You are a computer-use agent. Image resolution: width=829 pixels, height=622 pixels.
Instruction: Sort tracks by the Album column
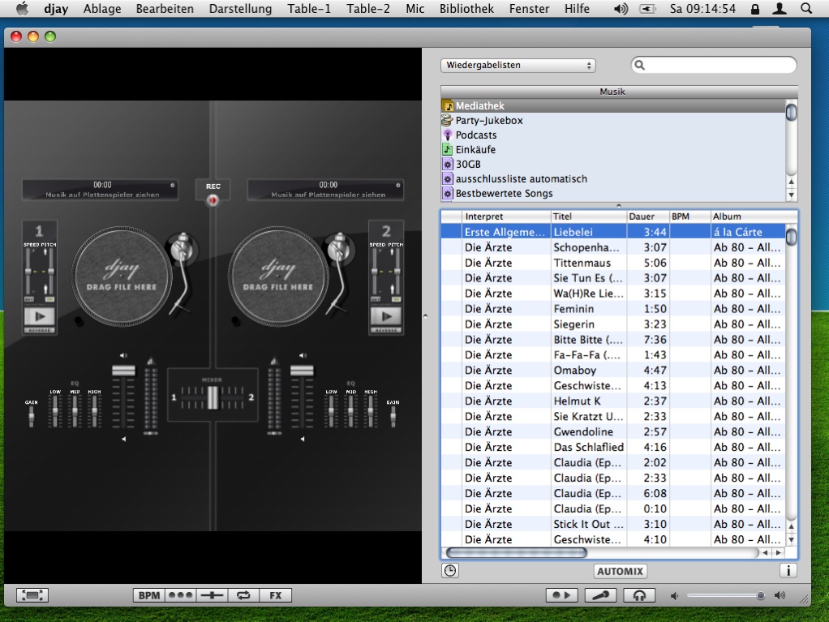[754, 217]
